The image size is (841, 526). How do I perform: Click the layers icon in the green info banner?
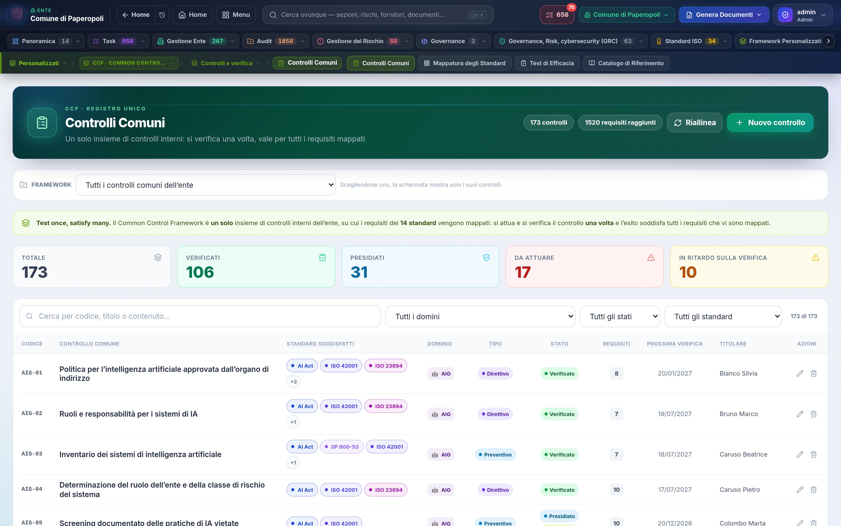[26, 223]
